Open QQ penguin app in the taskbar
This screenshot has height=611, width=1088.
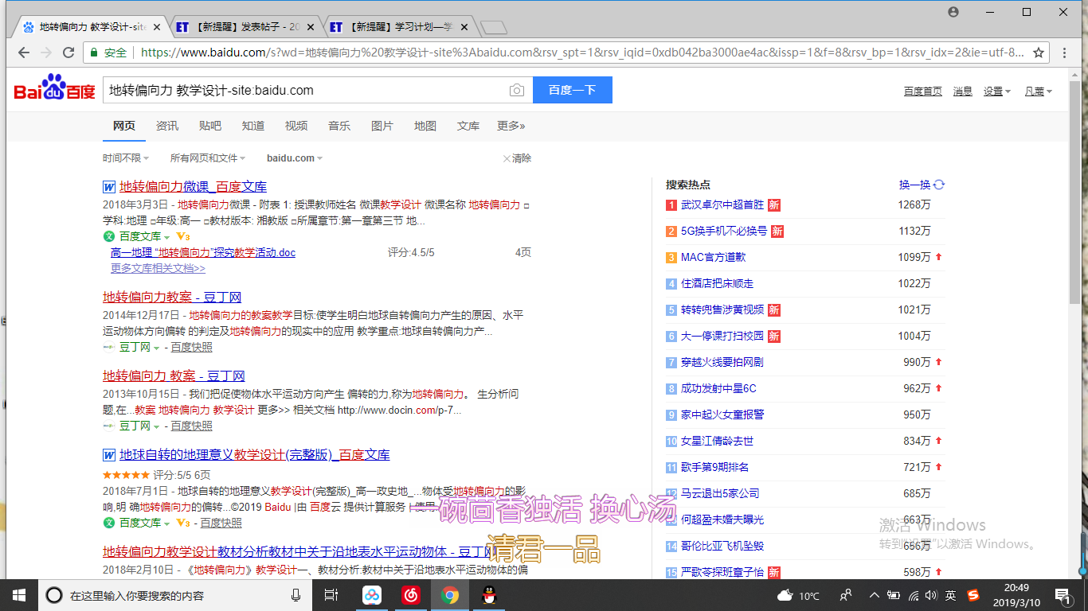(489, 595)
